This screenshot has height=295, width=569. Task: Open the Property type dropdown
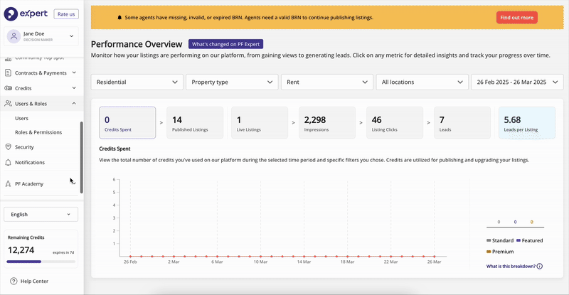tap(232, 82)
